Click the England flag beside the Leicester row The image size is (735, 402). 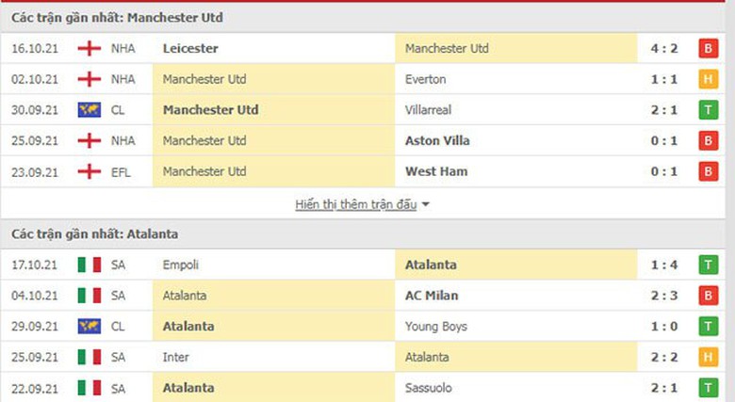(90, 49)
